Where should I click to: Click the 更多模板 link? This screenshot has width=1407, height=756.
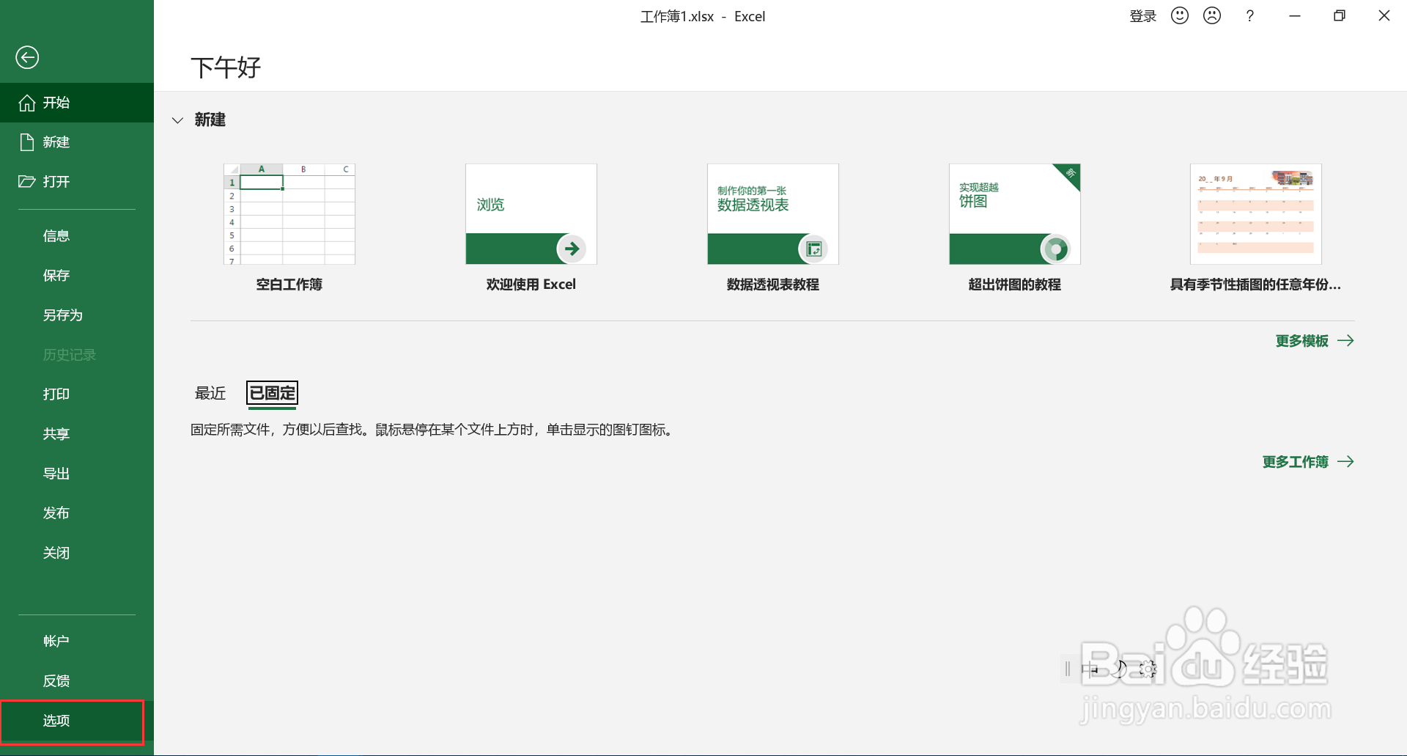pos(1302,341)
